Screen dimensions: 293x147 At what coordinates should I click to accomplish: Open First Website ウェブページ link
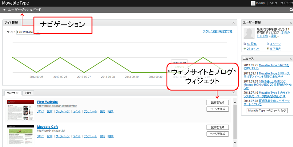pos(63,111)
